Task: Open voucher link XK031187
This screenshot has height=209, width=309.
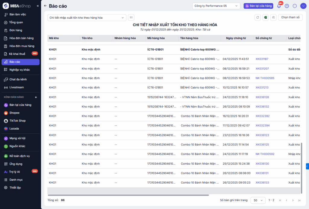Action: pos(262,59)
